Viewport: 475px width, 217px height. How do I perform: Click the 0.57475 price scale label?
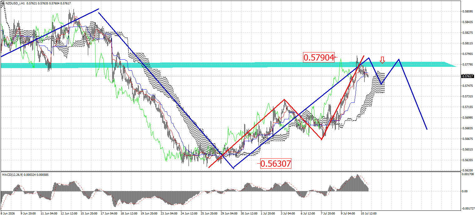point(467,86)
